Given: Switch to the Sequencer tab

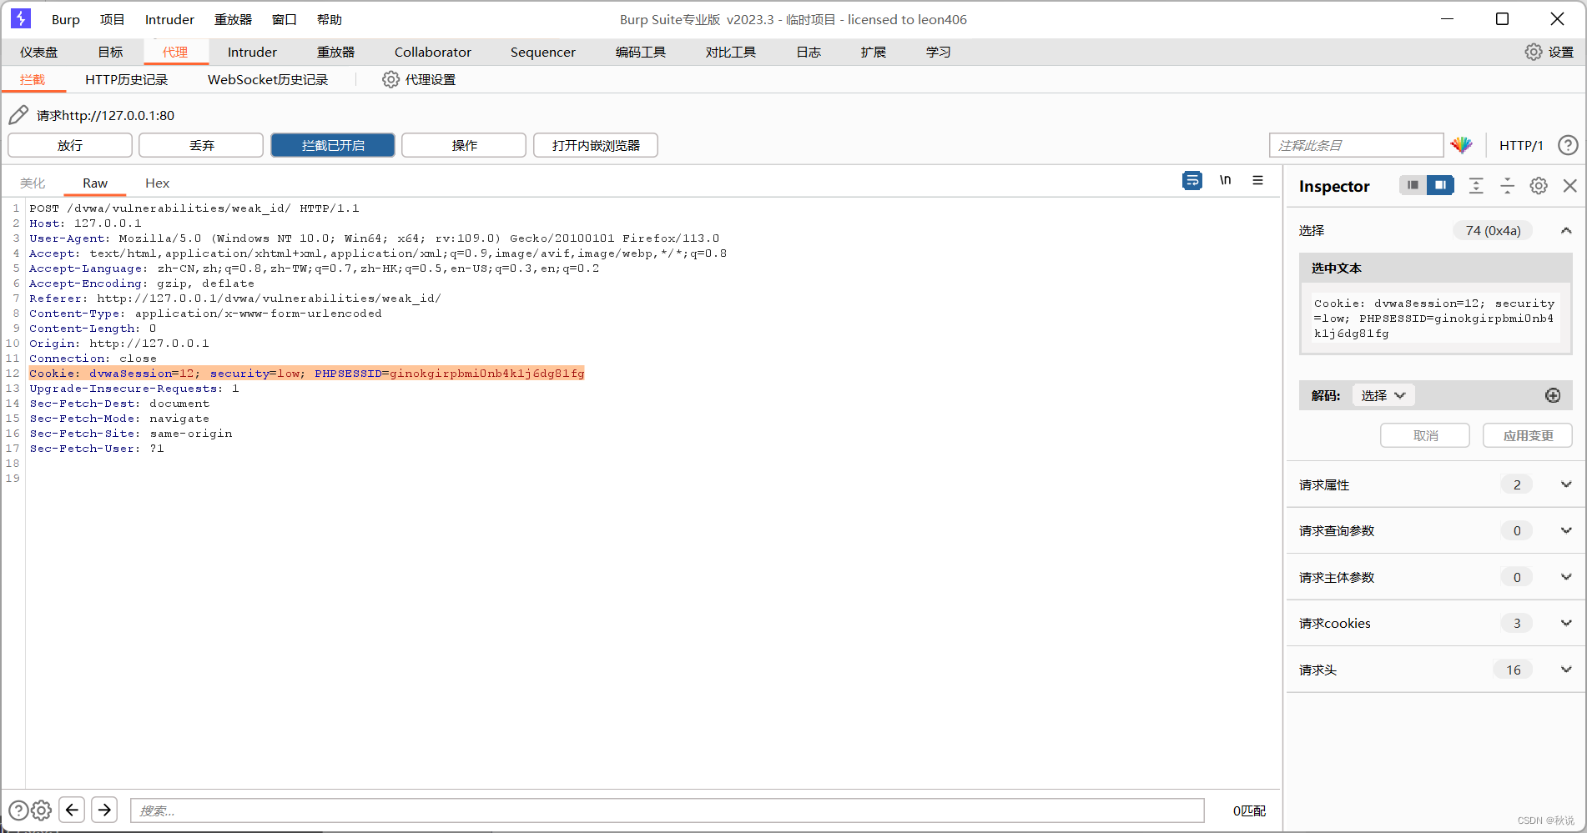Looking at the screenshot, I should [543, 52].
